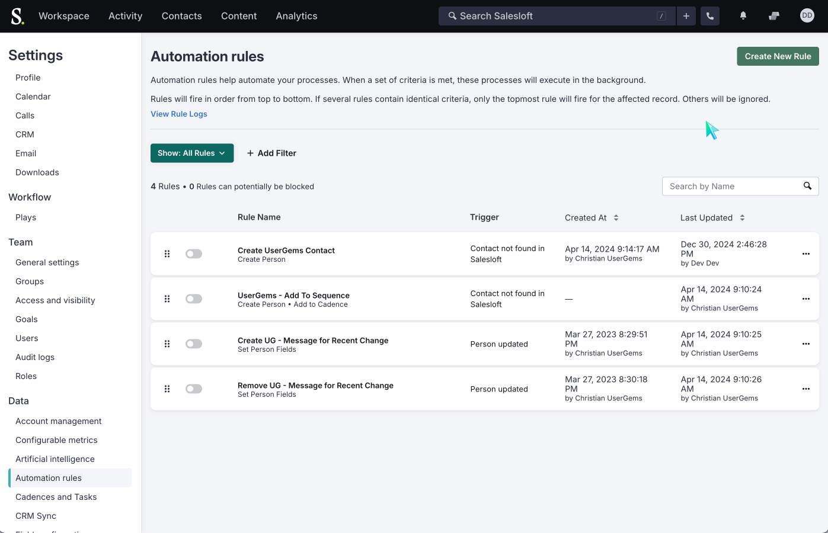Viewport: 828px width, 533px height.
Task: Open Account management under Data
Action: (x=59, y=421)
